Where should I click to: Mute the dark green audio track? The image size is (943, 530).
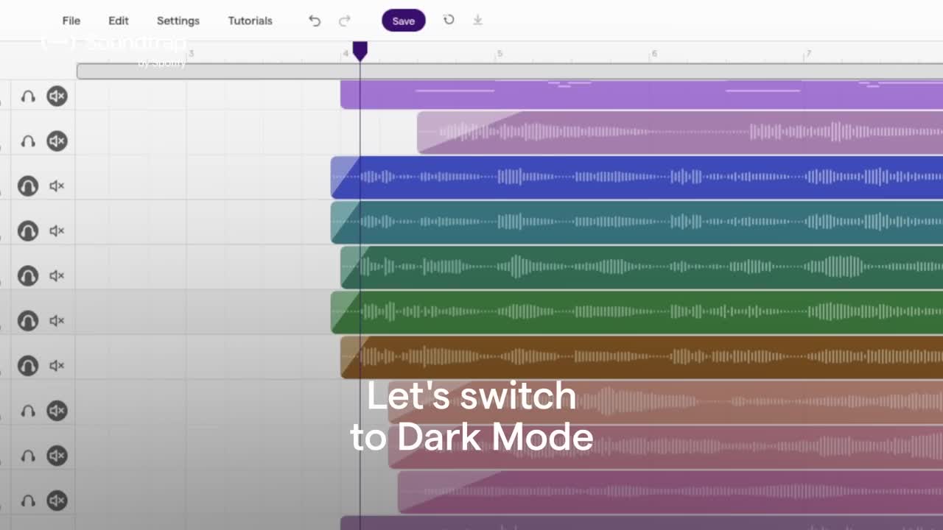(57, 276)
